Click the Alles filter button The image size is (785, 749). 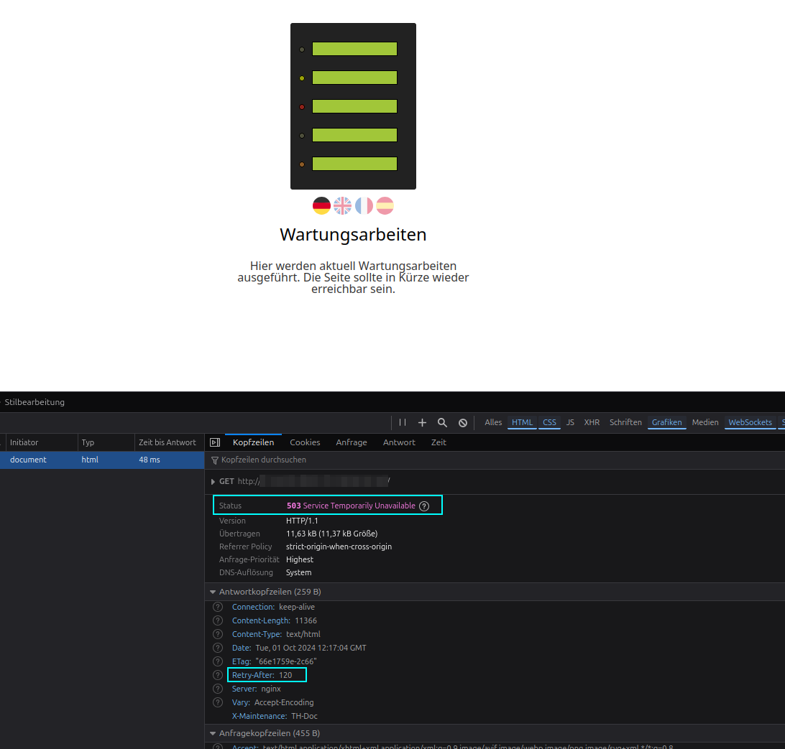tap(493, 422)
